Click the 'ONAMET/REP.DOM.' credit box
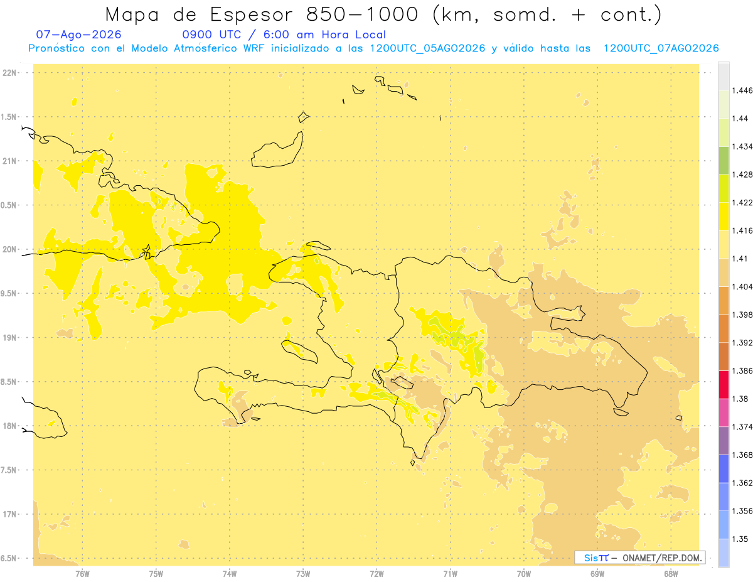The height and width of the screenshot is (582, 753). [x=640, y=558]
